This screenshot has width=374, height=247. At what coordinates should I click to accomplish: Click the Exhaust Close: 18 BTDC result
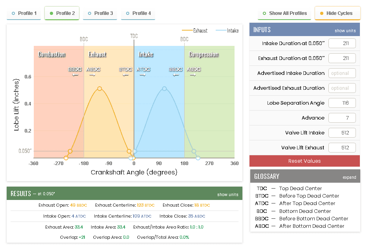[186, 205]
